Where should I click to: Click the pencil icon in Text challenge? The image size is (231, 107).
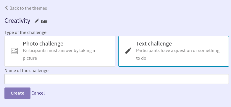[x=128, y=51]
